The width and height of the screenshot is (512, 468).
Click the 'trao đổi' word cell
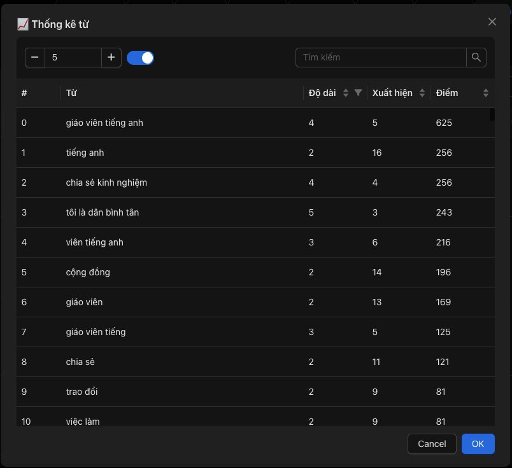[x=82, y=392]
